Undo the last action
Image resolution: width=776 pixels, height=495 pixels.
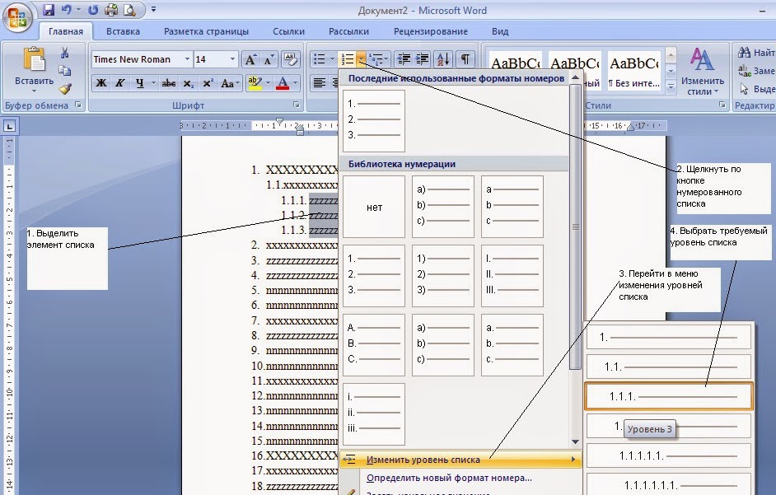(67, 10)
